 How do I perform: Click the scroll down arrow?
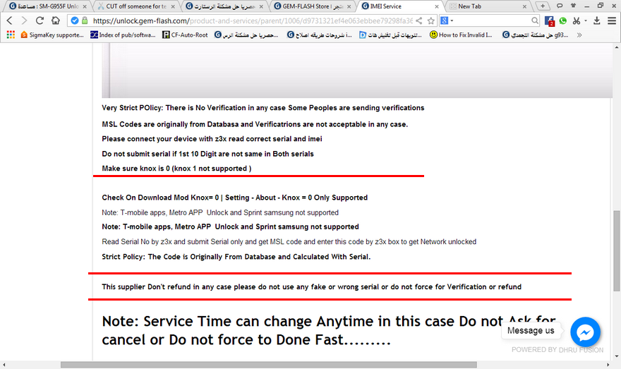(x=617, y=356)
